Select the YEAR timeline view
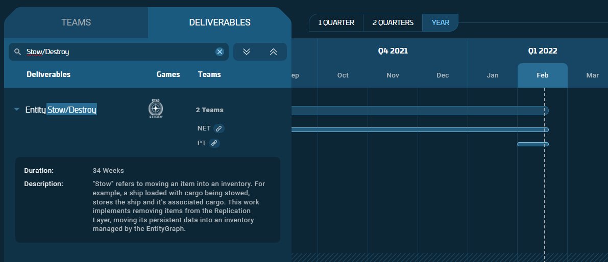The height and width of the screenshot is (262, 608). coord(440,22)
